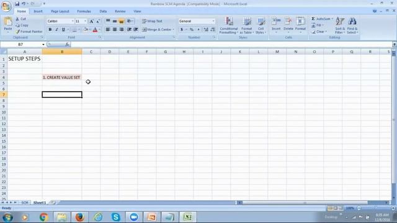
Task: Open Format as Table gallery
Action: 247,25
